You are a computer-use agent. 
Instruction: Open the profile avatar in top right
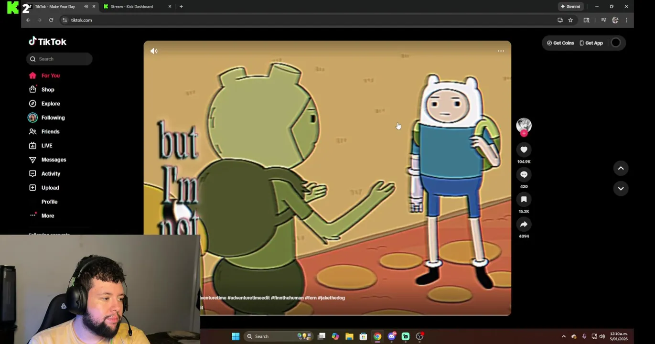616,43
